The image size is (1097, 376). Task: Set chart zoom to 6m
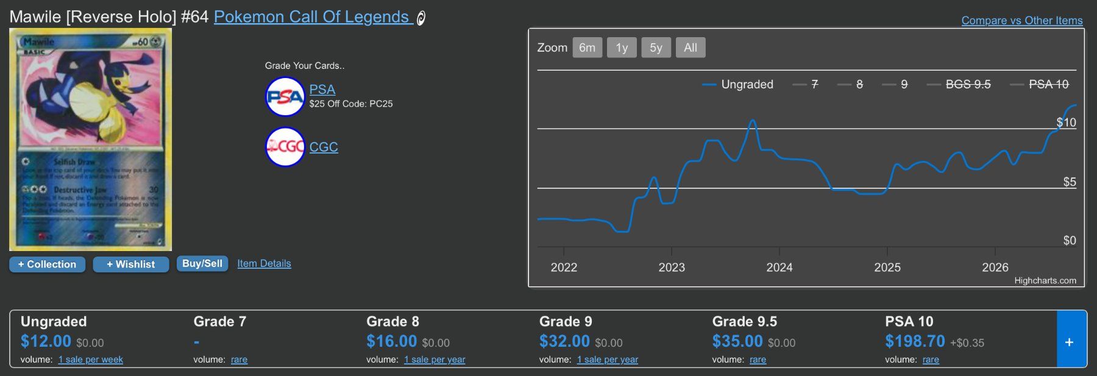coord(588,48)
